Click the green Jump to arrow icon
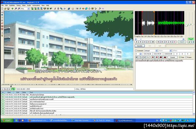 (12, 8)
